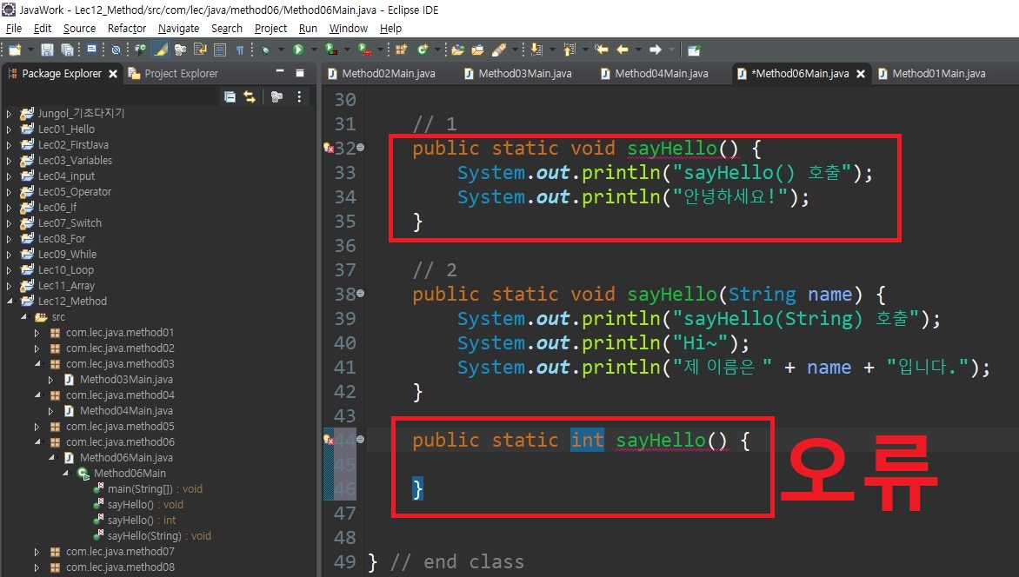Collapse the Lec12_Method project

click(x=9, y=302)
